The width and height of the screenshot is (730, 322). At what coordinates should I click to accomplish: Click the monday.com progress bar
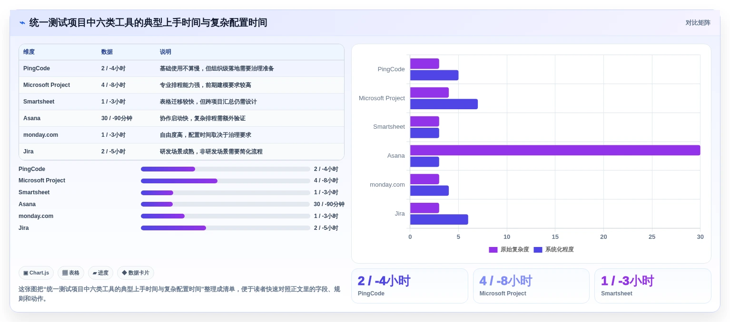pyautogui.click(x=226, y=216)
